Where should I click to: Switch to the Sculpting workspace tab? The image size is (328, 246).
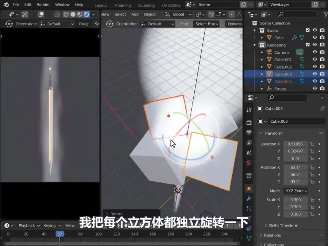tap(146, 5)
